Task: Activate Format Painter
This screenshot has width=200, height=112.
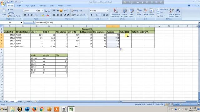Action: [x=14, y=16]
